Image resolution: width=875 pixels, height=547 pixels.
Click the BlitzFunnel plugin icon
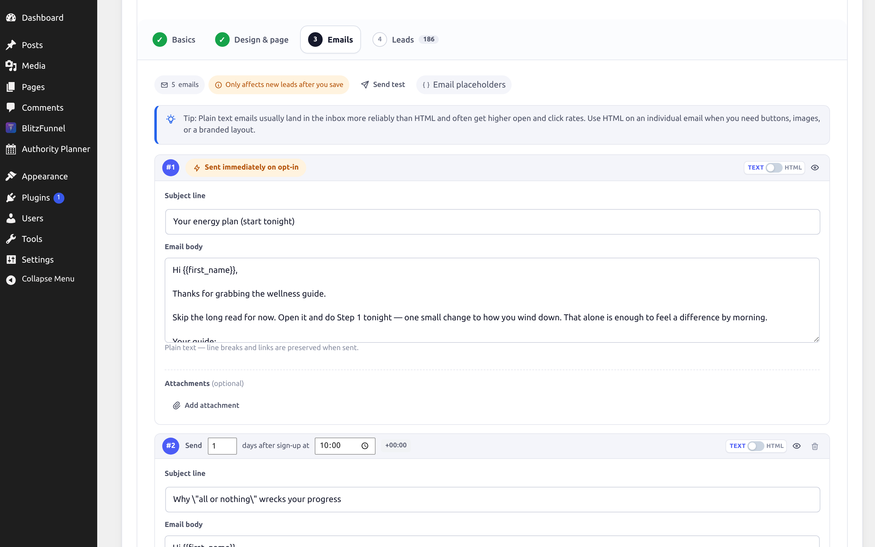[11, 128]
